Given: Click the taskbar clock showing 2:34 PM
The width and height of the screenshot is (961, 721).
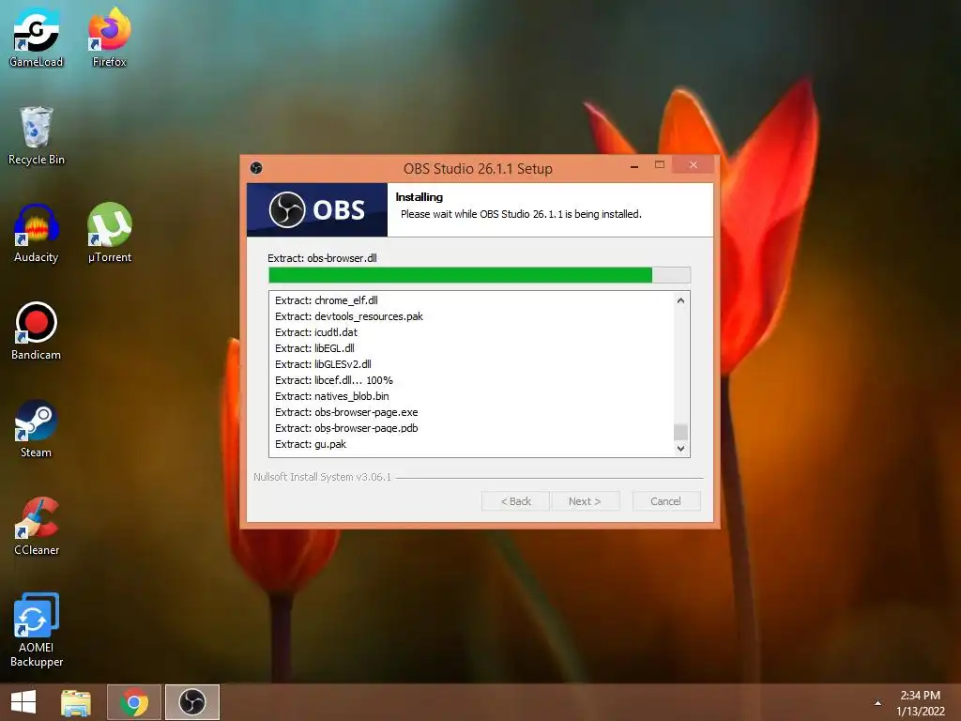Looking at the screenshot, I should coord(920,702).
